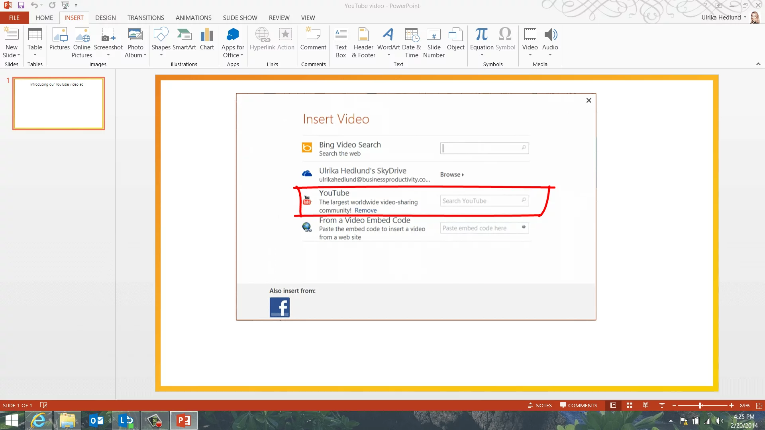Switch to the Transitions tab
This screenshot has width=765, height=430.
coord(145,18)
